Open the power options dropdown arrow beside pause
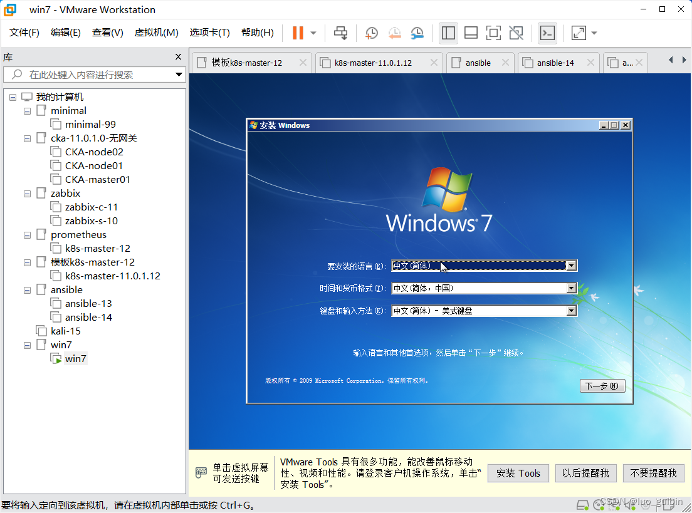 click(313, 33)
